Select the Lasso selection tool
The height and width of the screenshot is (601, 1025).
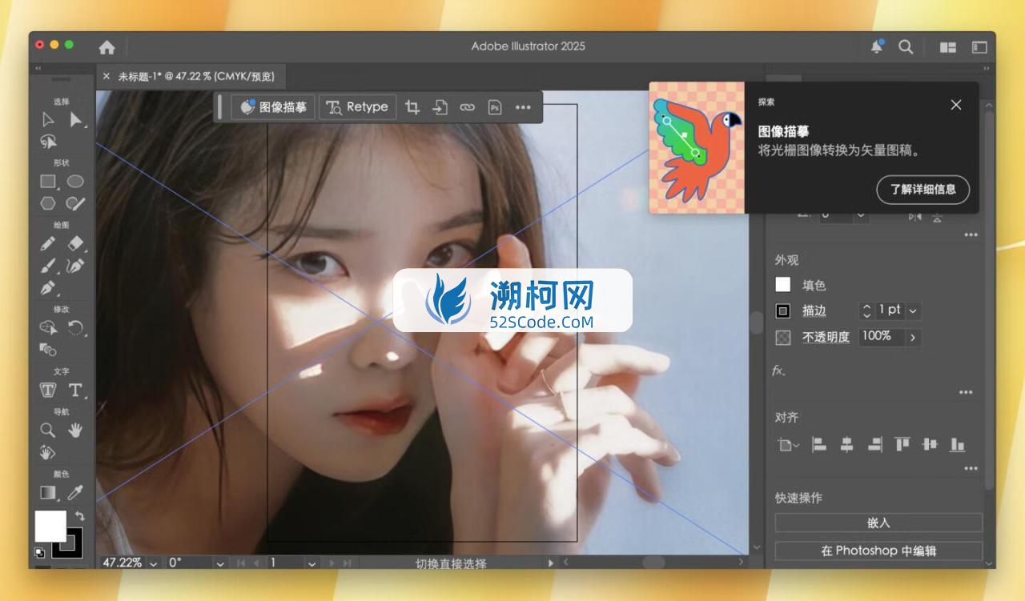(x=48, y=142)
